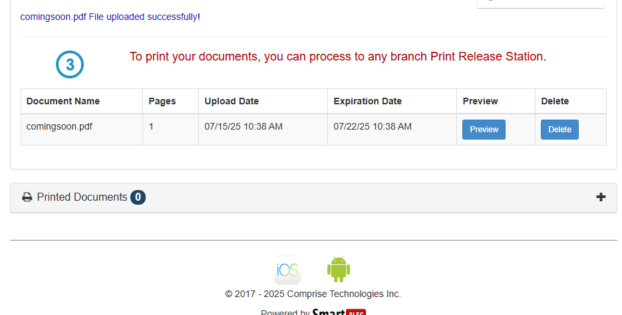Image resolution: width=622 pixels, height=315 pixels.
Task: Click the iOS app download icon
Action: click(x=287, y=270)
